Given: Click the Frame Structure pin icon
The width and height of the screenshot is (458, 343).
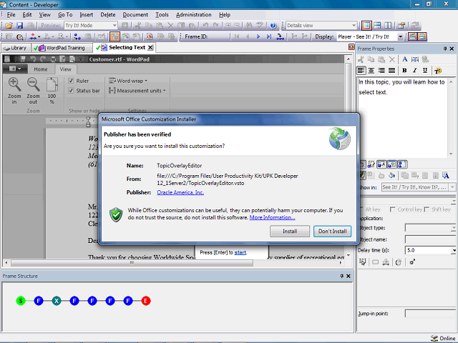Looking at the screenshot, I should 341,276.
